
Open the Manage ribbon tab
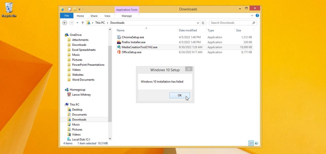coord(127,16)
